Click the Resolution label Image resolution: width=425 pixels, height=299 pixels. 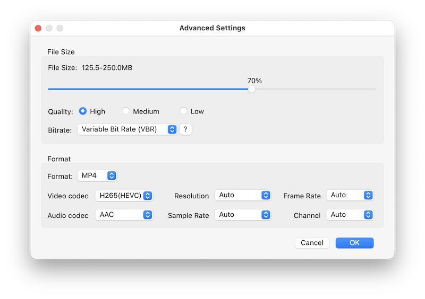pyautogui.click(x=192, y=196)
